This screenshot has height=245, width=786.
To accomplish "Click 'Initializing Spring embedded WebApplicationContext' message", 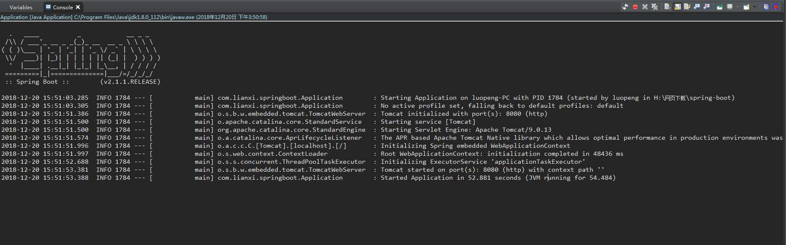I will (475, 146).
